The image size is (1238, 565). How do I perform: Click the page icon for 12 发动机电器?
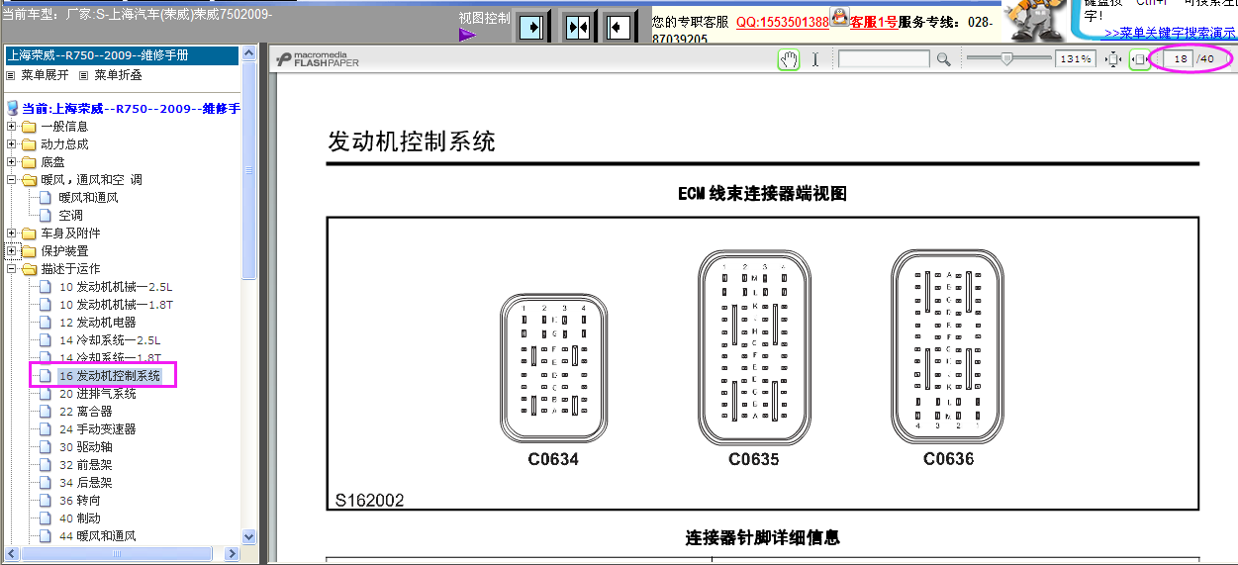point(45,323)
